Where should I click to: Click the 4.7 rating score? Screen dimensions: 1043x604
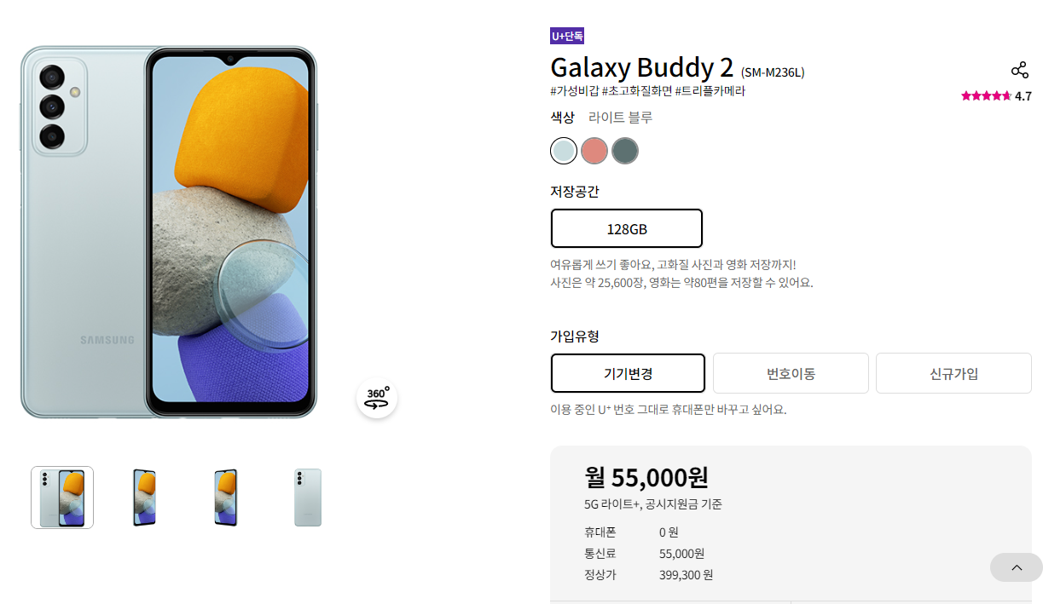coord(1023,96)
